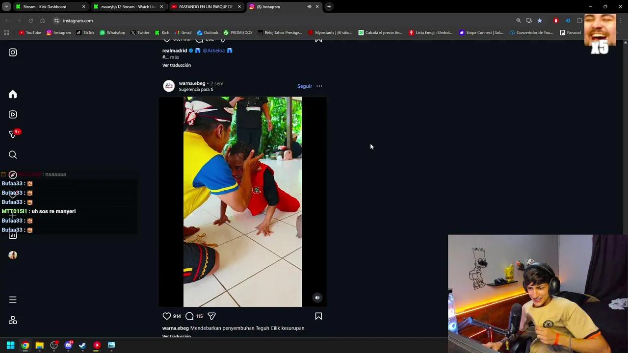
Task: Open the Más hamburger menu at sidebar bottom
Action: pos(13,299)
